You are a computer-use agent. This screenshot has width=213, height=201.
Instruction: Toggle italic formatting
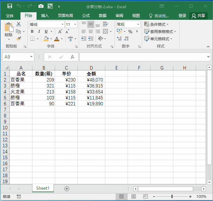pos(39,31)
